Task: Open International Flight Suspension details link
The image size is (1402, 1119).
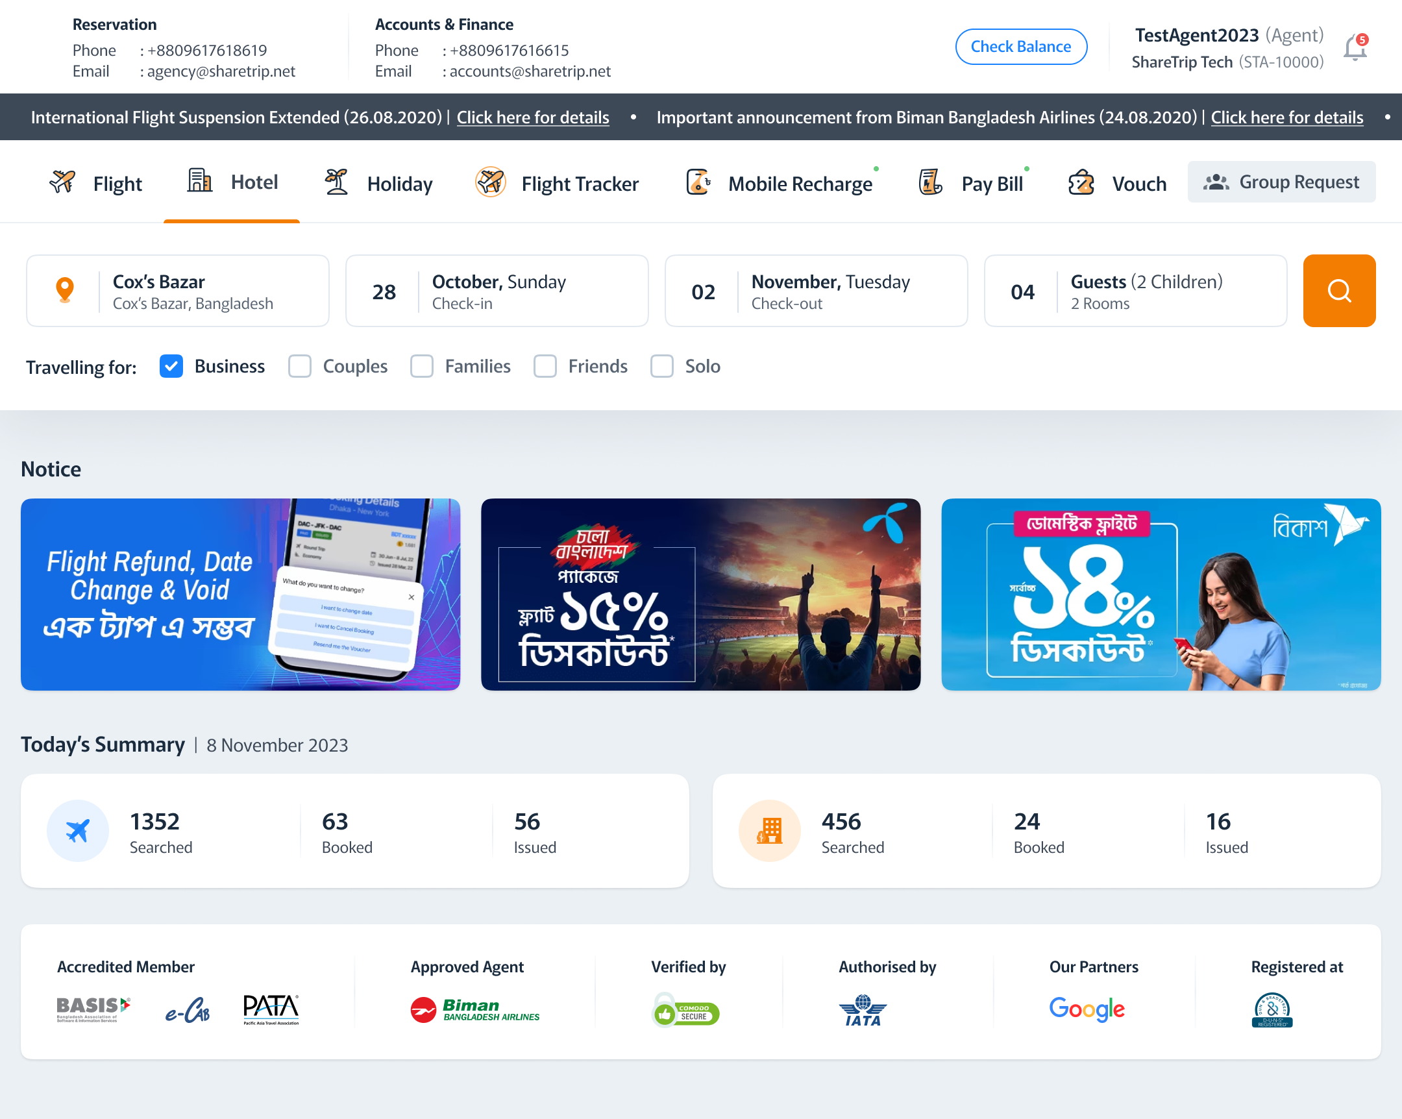Action: [x=533, y=117]
